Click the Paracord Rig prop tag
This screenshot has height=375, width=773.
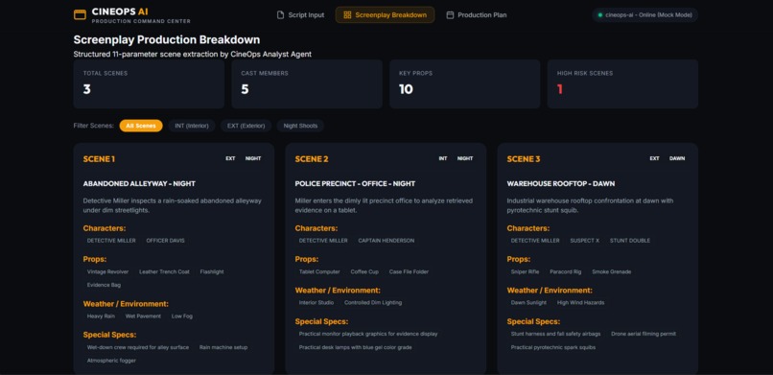tap(566, 271)
